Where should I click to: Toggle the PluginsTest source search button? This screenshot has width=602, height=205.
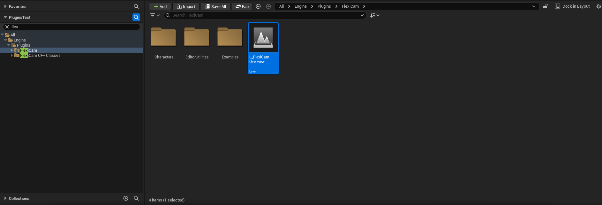(x=136, y=17)
